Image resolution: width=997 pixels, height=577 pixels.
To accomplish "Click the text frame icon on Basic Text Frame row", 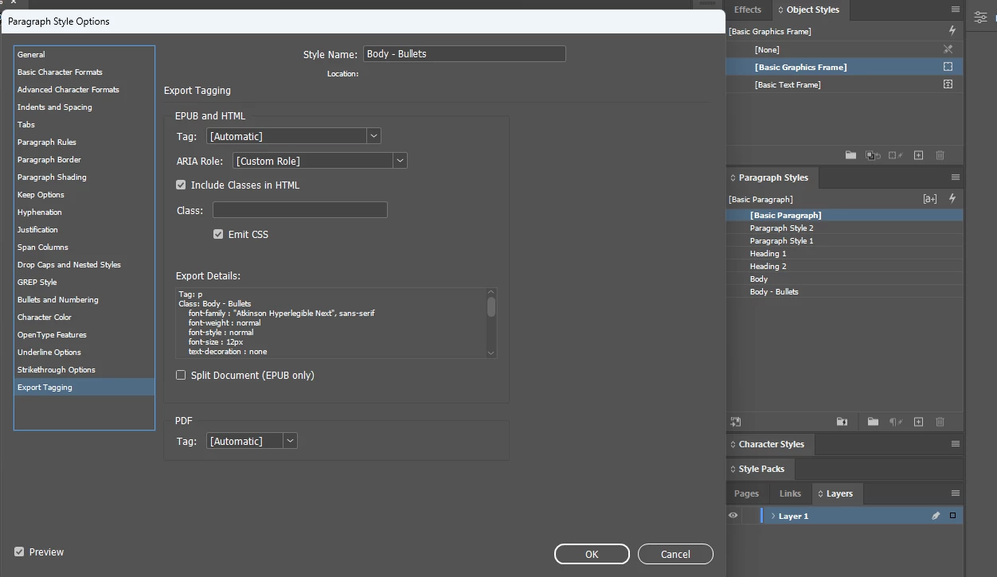I will 948,84.
